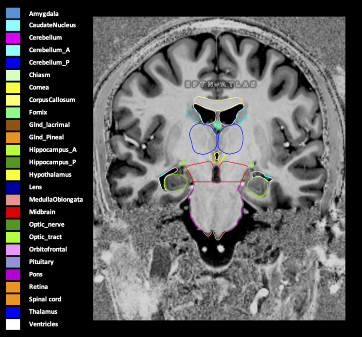Click the 'Optic_tract' label
Screen dimensions: 362x337
tap(45, 237)
